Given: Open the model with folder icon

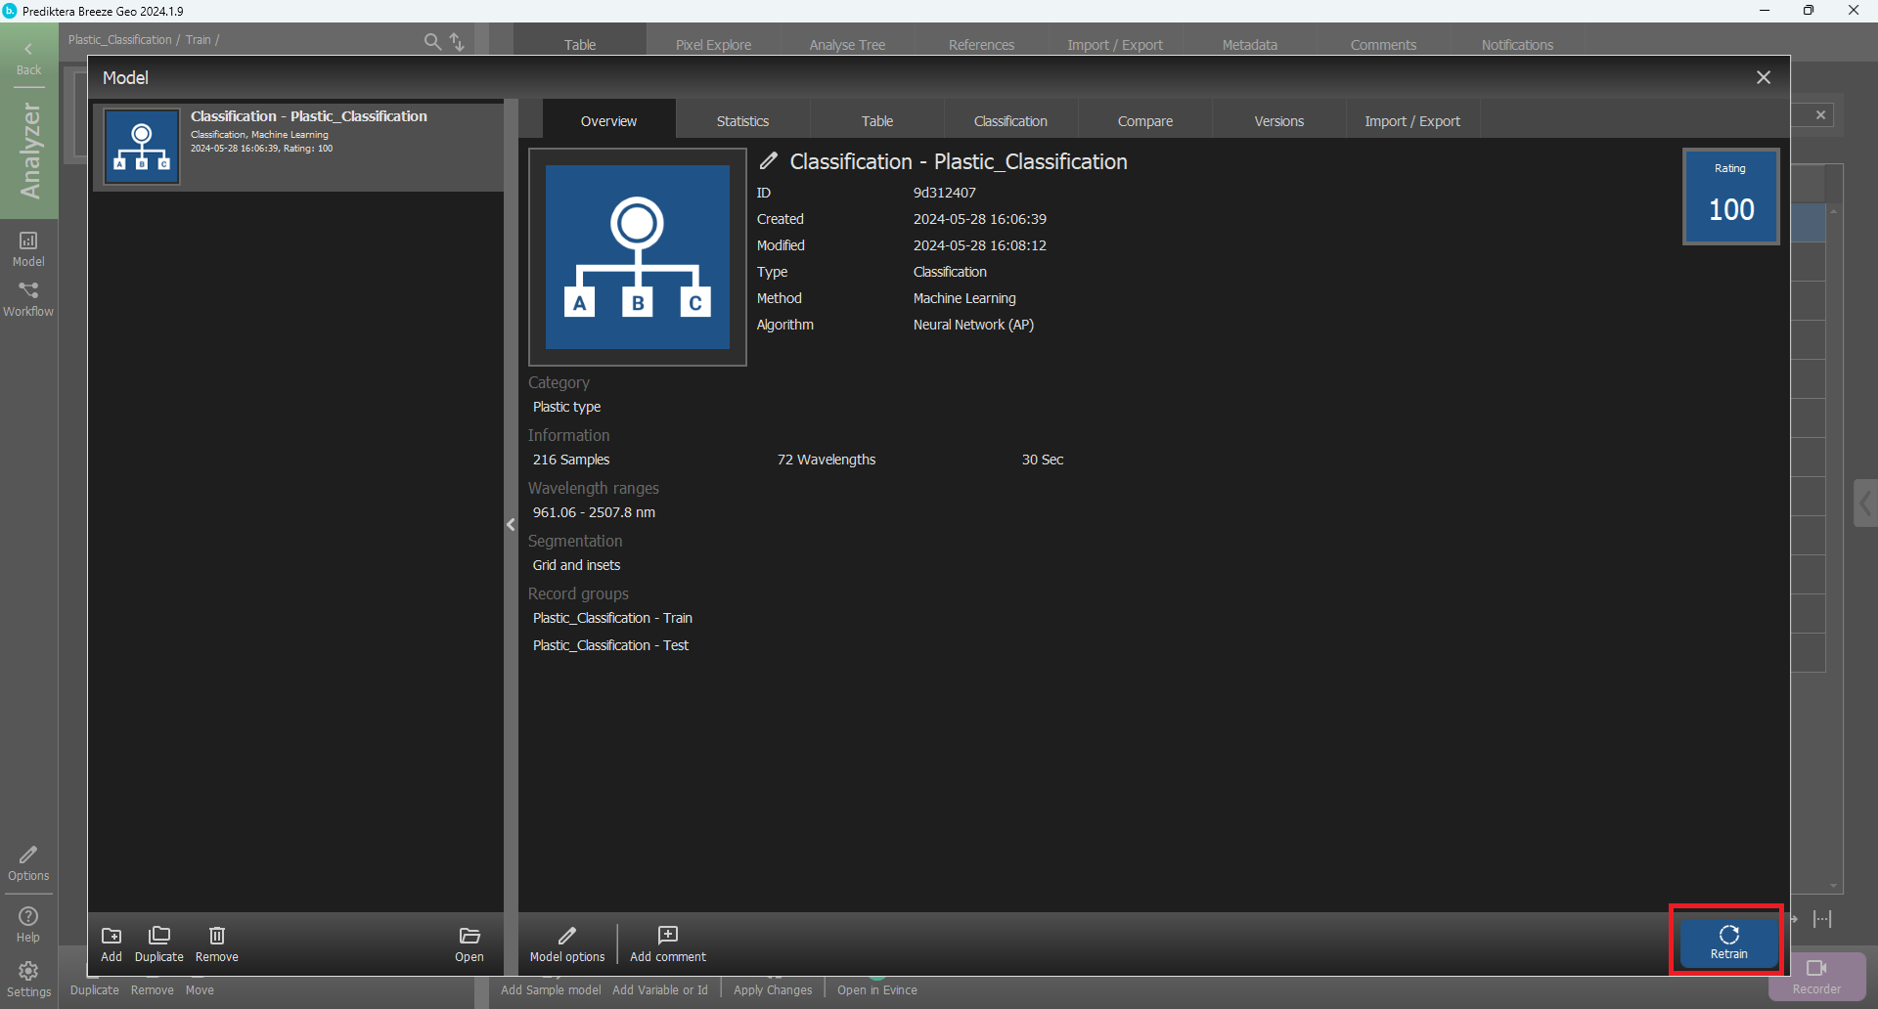Looking at the screenshot, I should (469, 943).
